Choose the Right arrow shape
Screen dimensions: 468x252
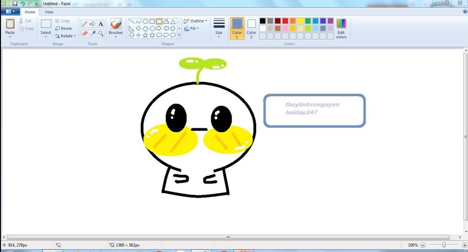pos(159,28)
